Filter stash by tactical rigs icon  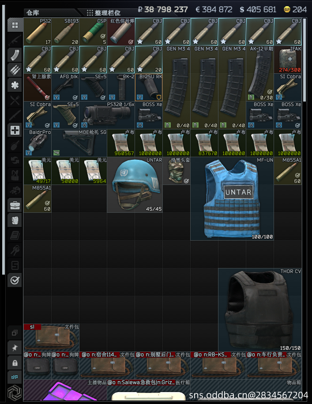15,175
